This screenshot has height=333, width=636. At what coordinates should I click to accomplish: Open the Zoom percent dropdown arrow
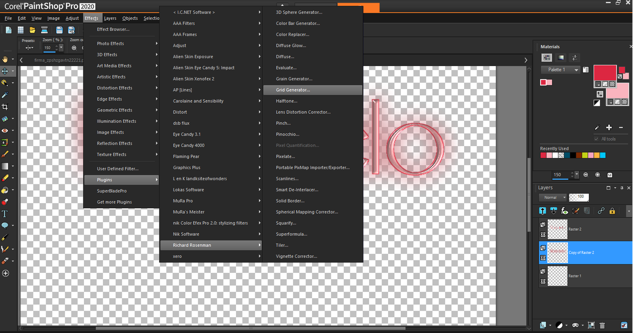pos(61,48)
